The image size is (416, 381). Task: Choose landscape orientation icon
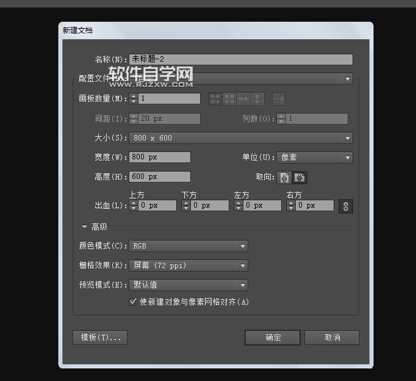pyautogui.click(x=299, y=177)
